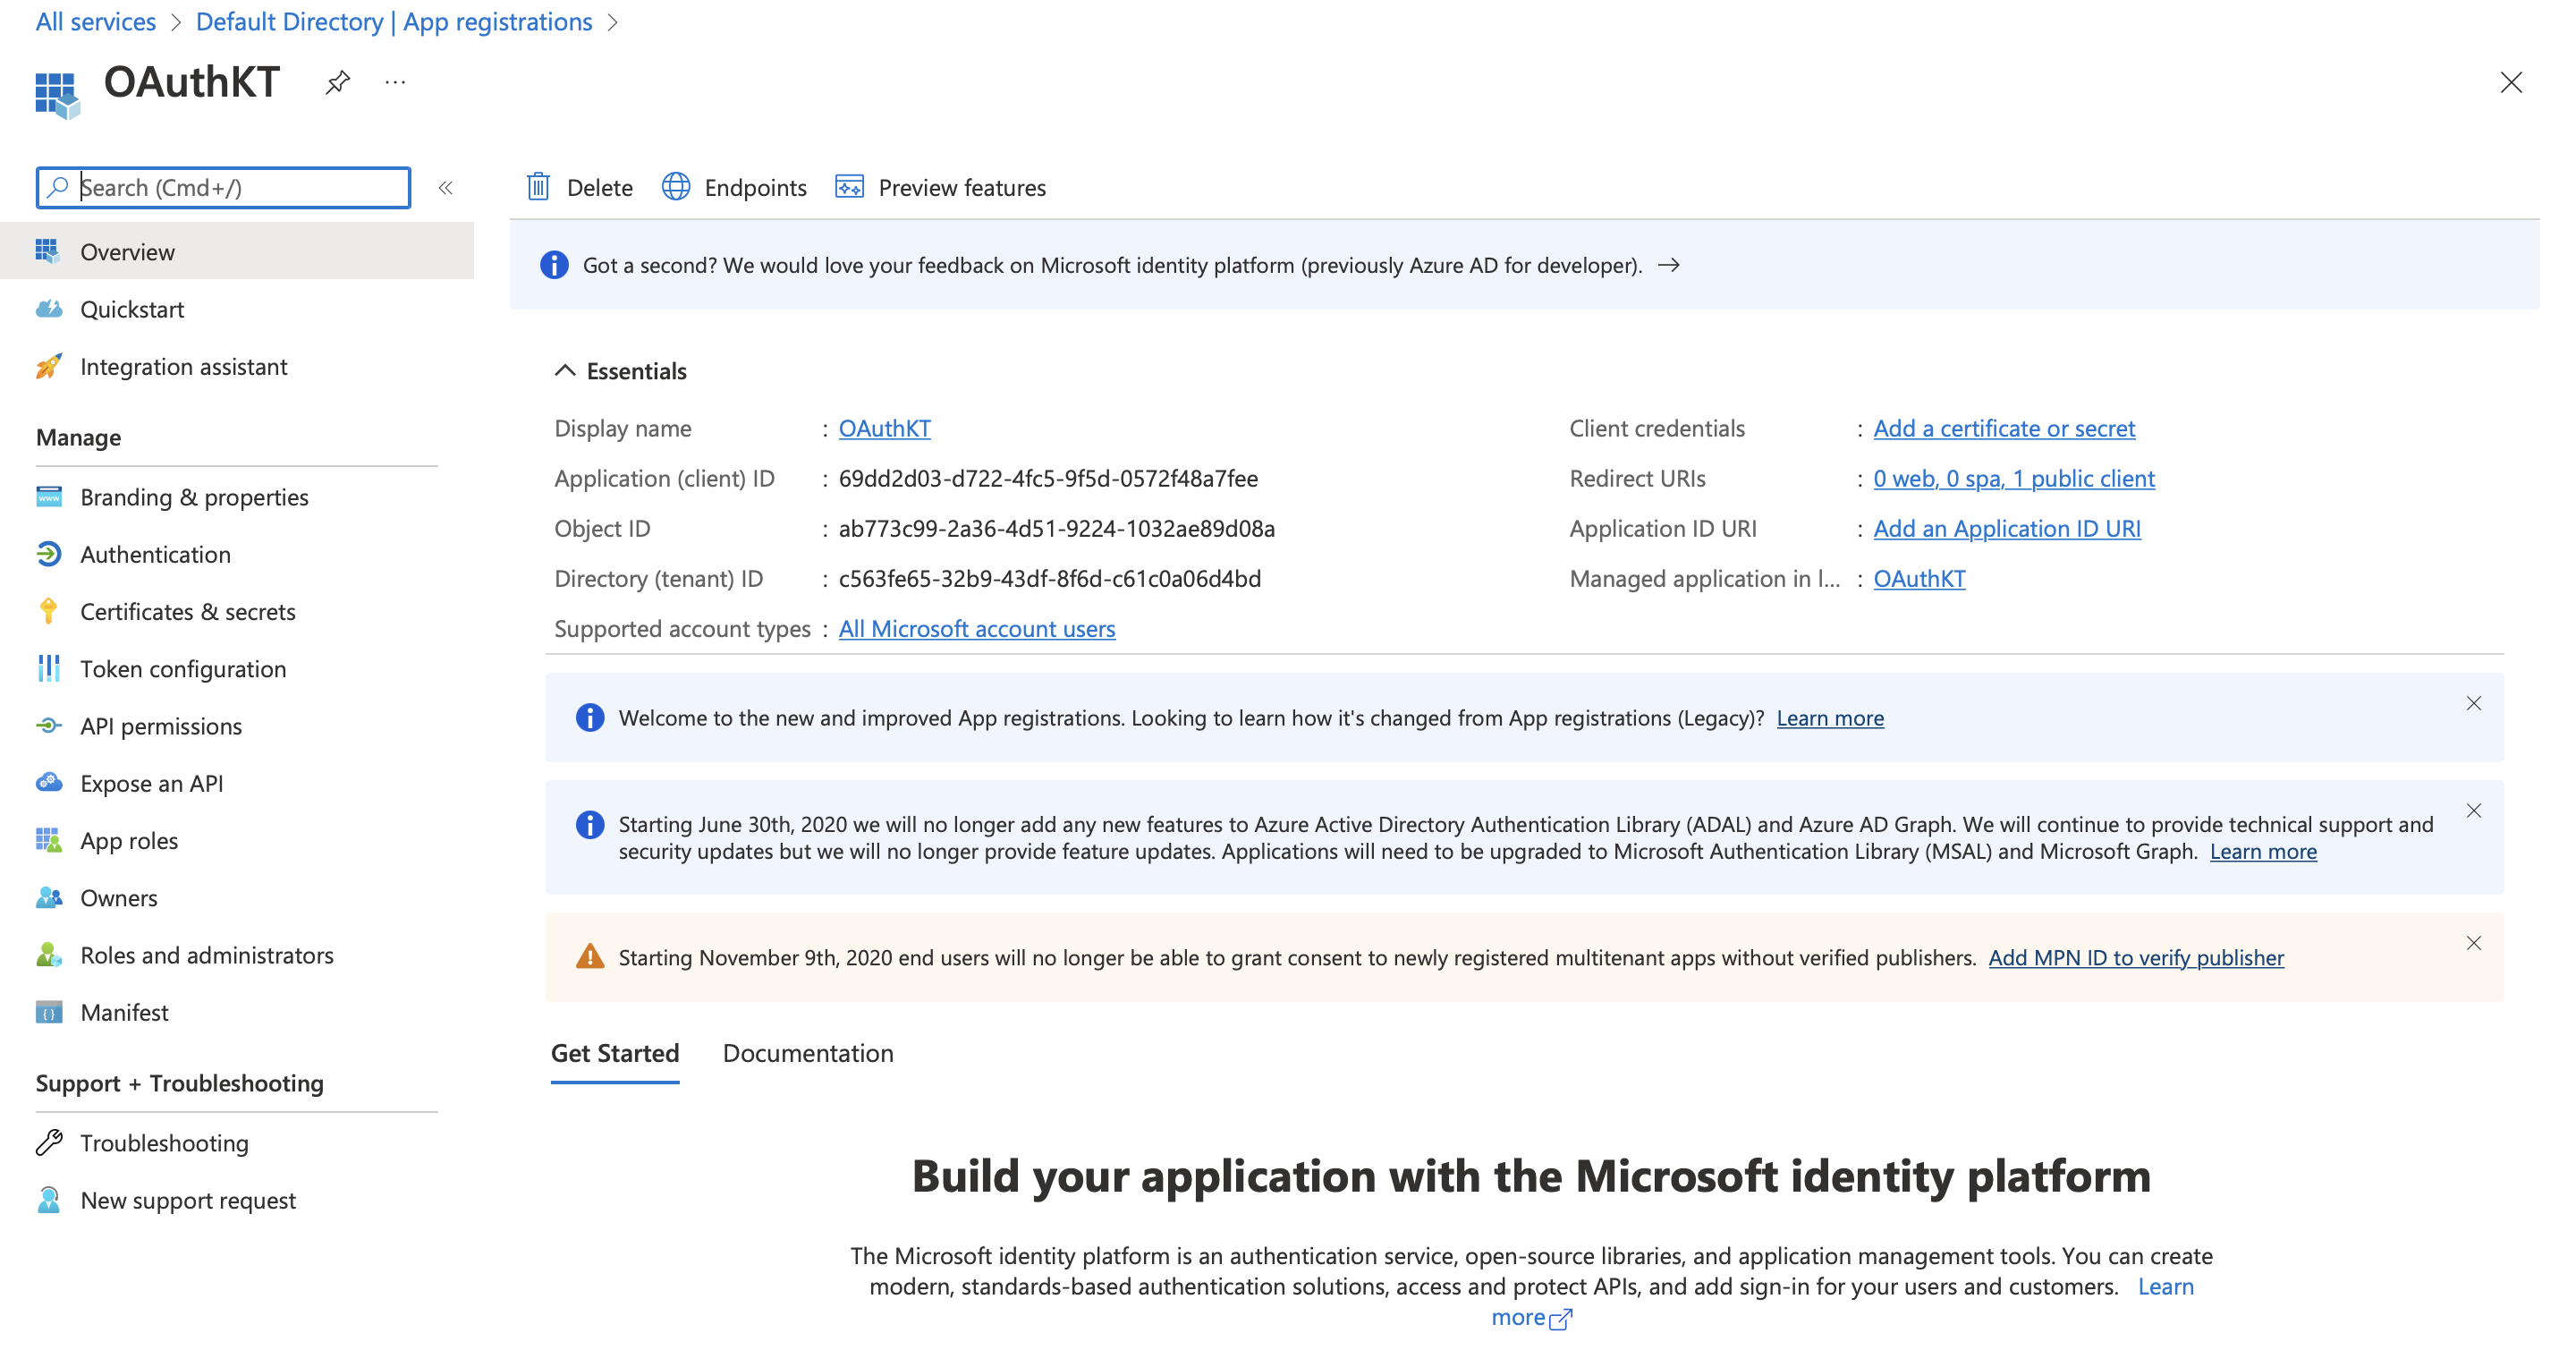Open Preview features
This screenshot has width=2576, height=1367.
coord(940,188)
